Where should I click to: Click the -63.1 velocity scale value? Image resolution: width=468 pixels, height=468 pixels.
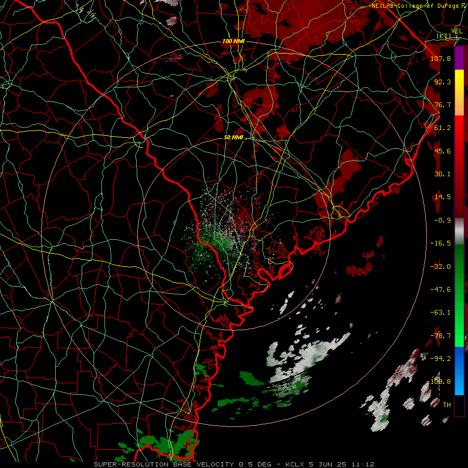point(440,313)
